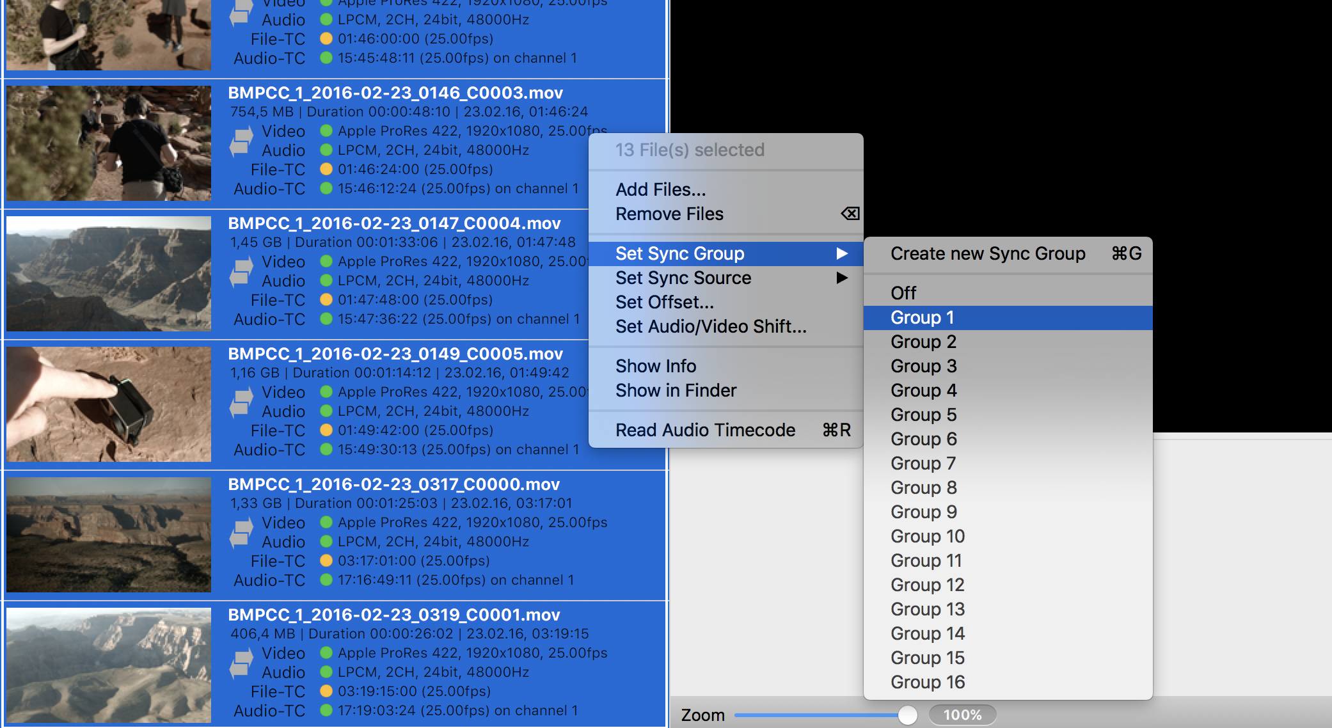Viewport: 1332px width, 728px height.
Task: Click delete key icon beside Remove Files
Action: click(x=850, y=214)
